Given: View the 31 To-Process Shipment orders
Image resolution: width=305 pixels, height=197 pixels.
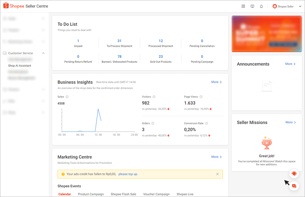Looking at the screenshot, I should coord(119,41).
